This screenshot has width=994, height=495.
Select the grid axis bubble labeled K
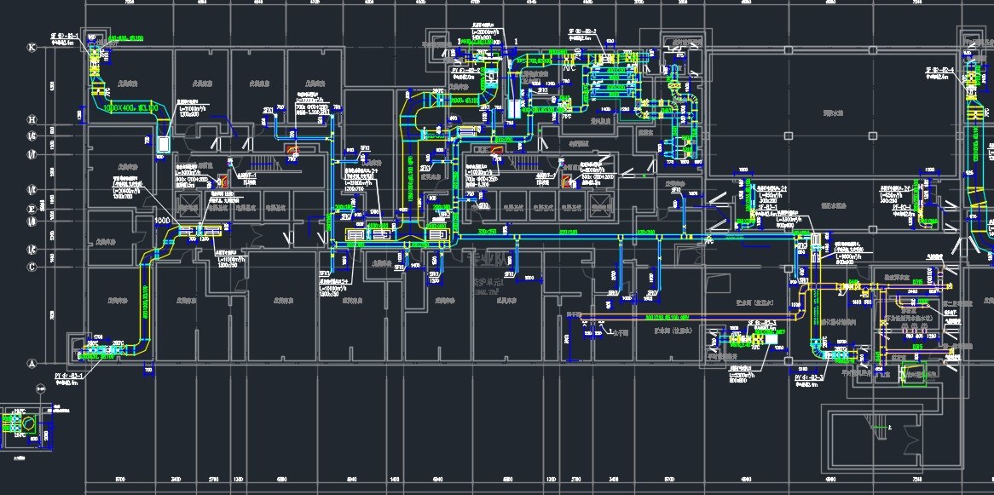[x=32, y=48]
